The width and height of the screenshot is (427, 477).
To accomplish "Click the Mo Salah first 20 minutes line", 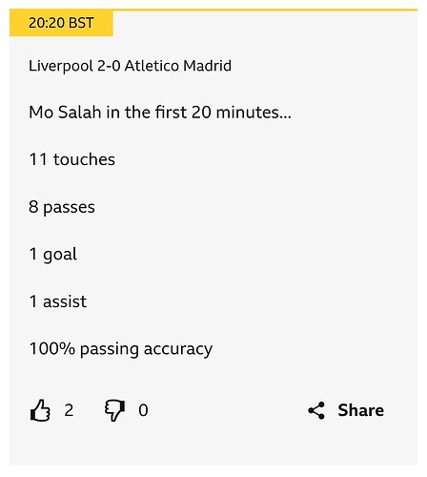I will 160,113.
